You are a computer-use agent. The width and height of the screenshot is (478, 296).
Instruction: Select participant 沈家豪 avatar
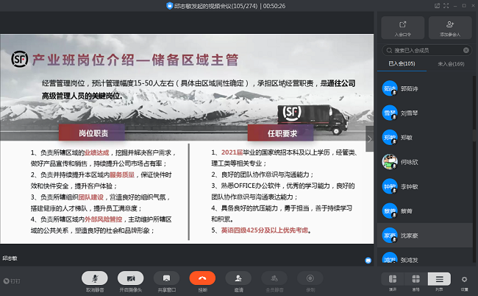(390, 236)
